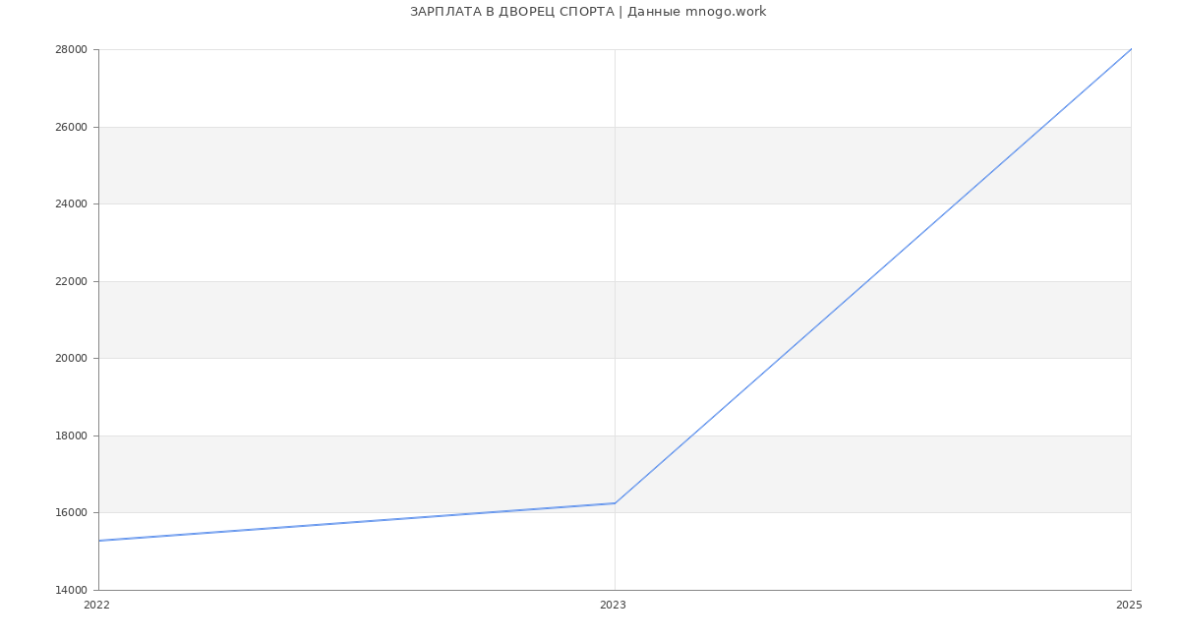
Task: Click y-axis label 28000
Action: coord(73,50)
